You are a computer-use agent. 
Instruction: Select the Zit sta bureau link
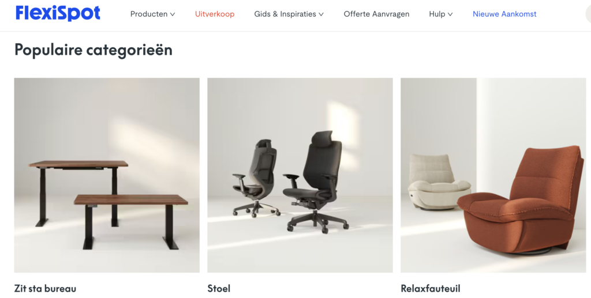coord(45,289)
